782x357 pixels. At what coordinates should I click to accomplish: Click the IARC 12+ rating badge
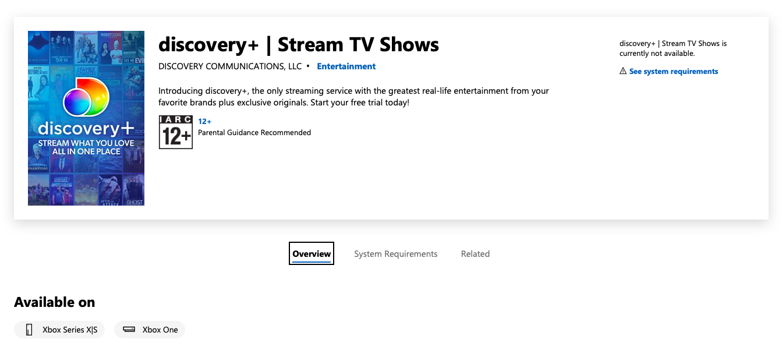coord(175,132)
